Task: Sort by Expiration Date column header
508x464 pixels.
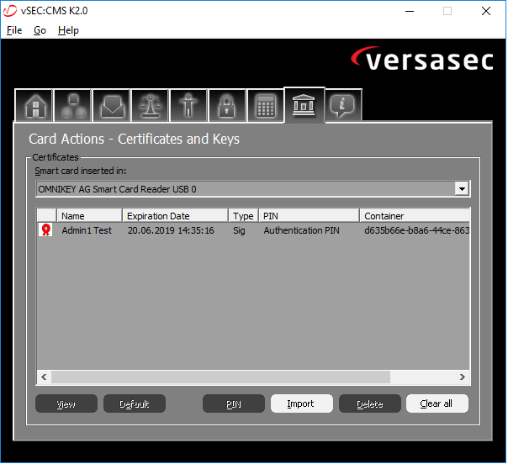Action: pos(175,216)
